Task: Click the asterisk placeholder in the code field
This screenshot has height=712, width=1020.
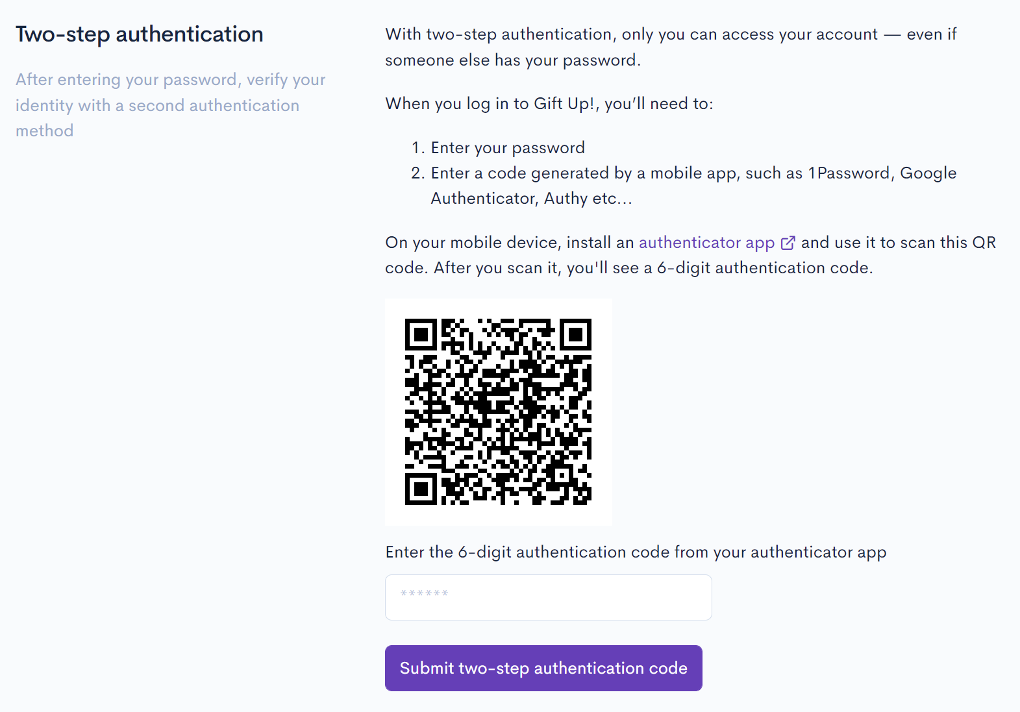Action: (x=424, y=593)
